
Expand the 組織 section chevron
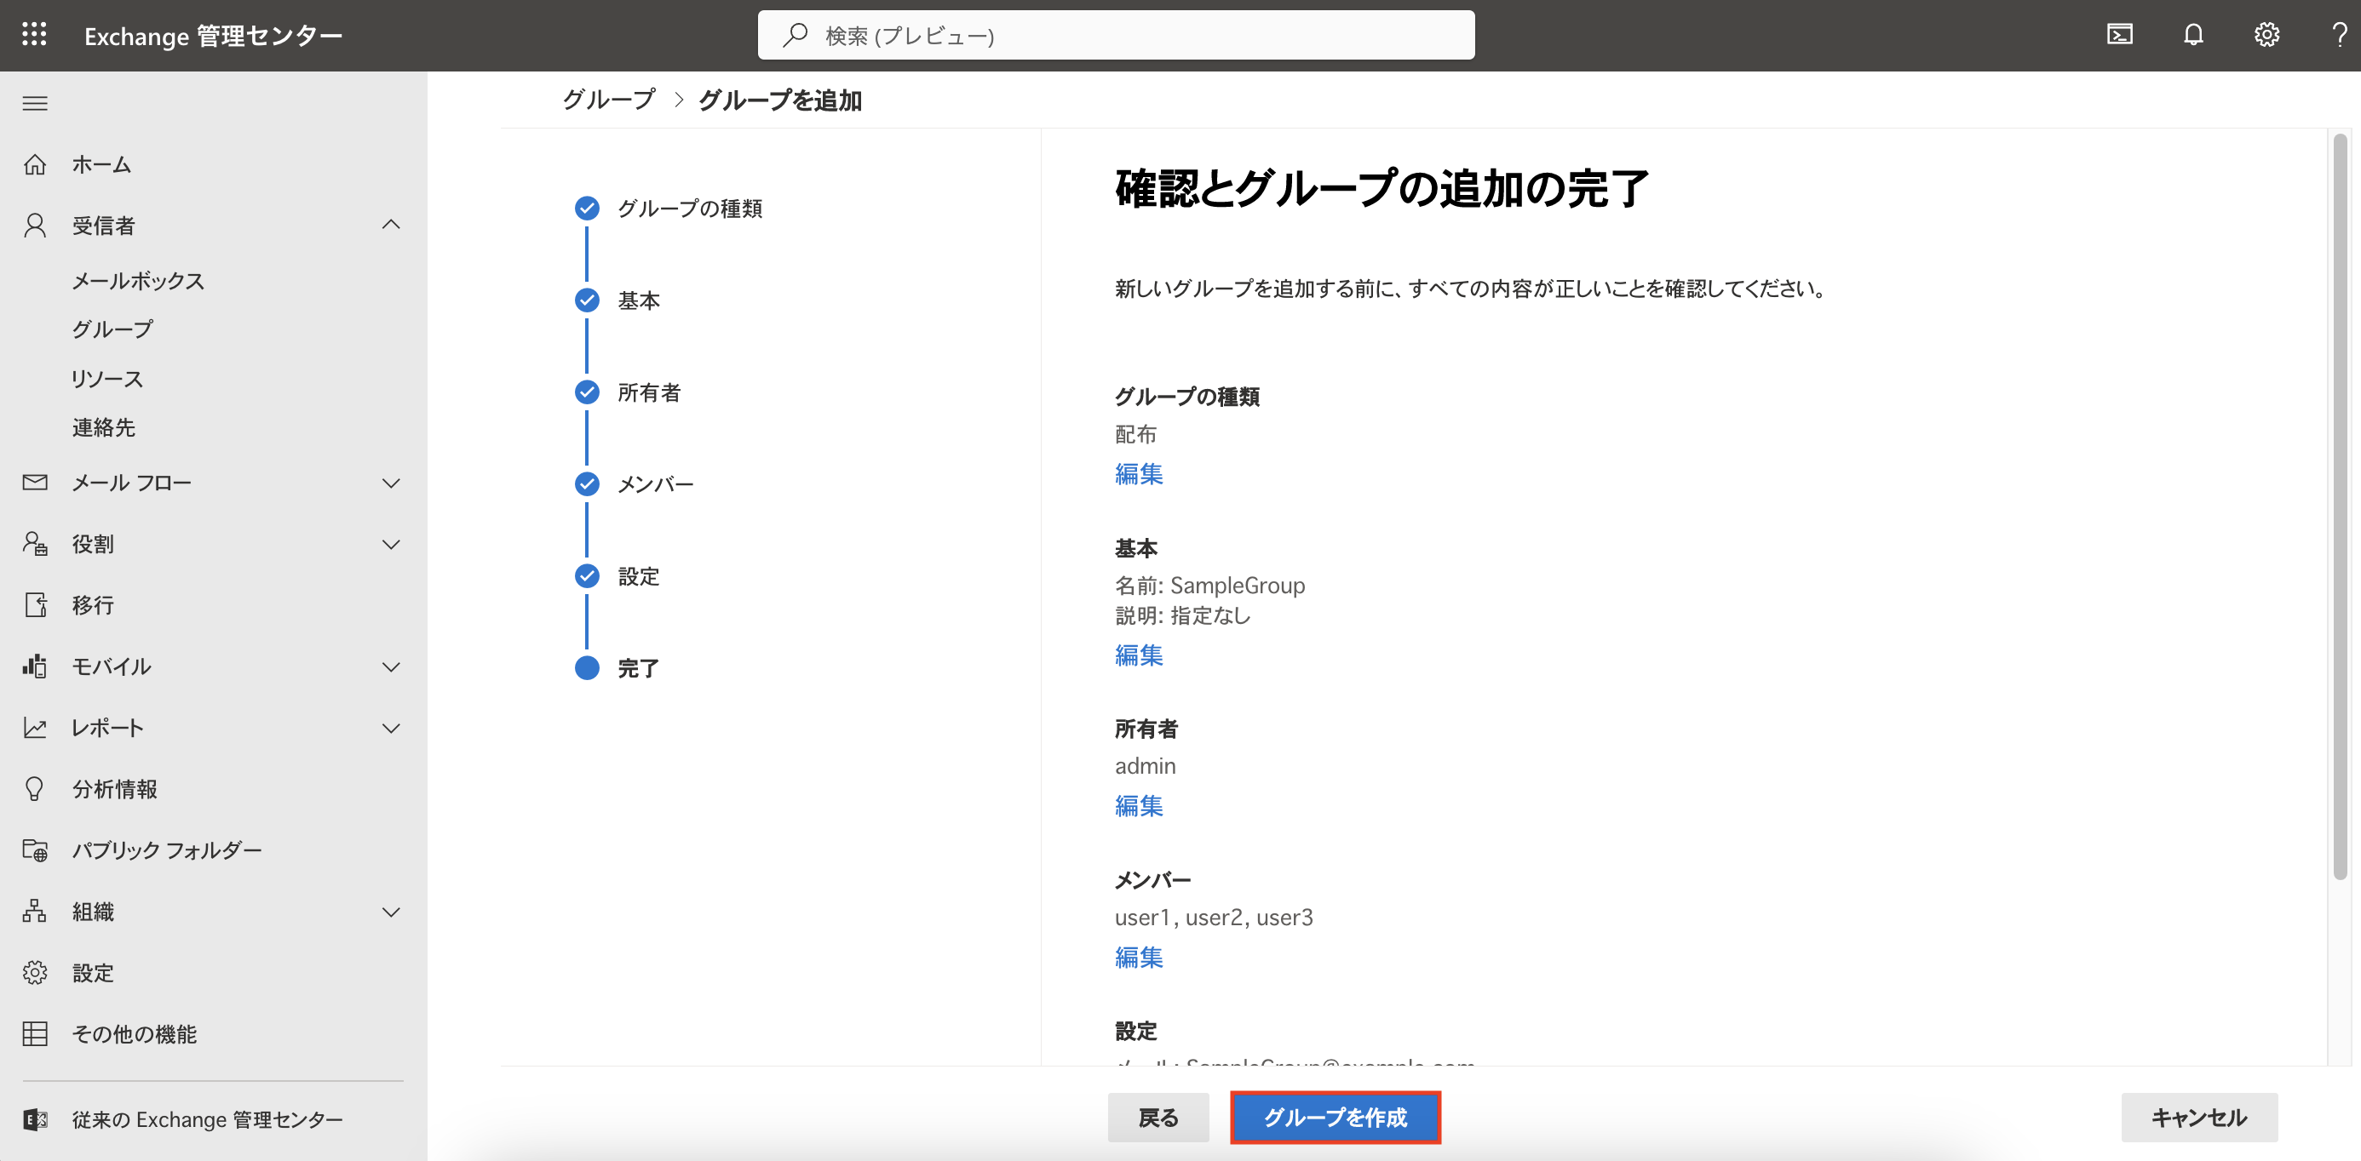coord(390,912)
